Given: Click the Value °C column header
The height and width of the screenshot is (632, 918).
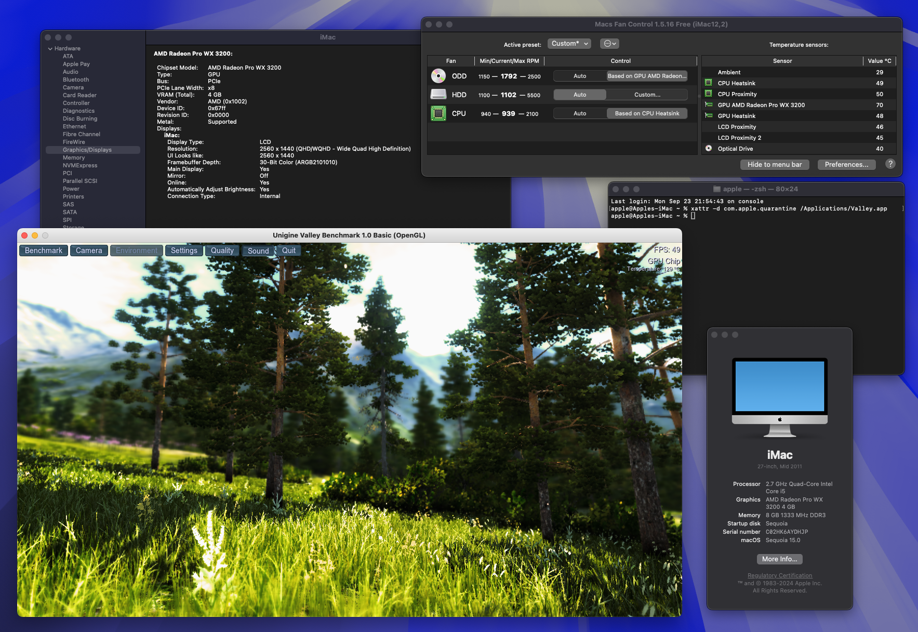Looking at the screenshot, I should (x=880, y=61).
